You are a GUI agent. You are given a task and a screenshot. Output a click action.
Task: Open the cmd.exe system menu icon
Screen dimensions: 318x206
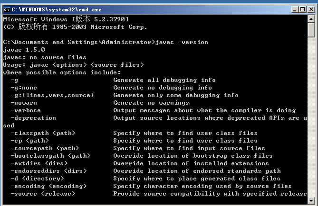tap(7, 9)
